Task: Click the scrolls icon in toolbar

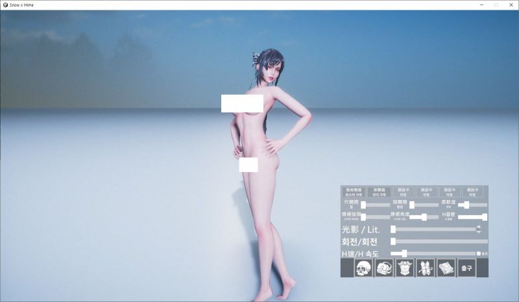Action: (x=425, y=268)
